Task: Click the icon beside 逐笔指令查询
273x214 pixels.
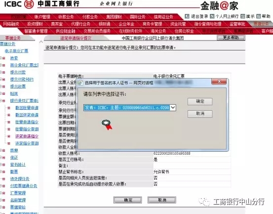Action: [9, 143]
